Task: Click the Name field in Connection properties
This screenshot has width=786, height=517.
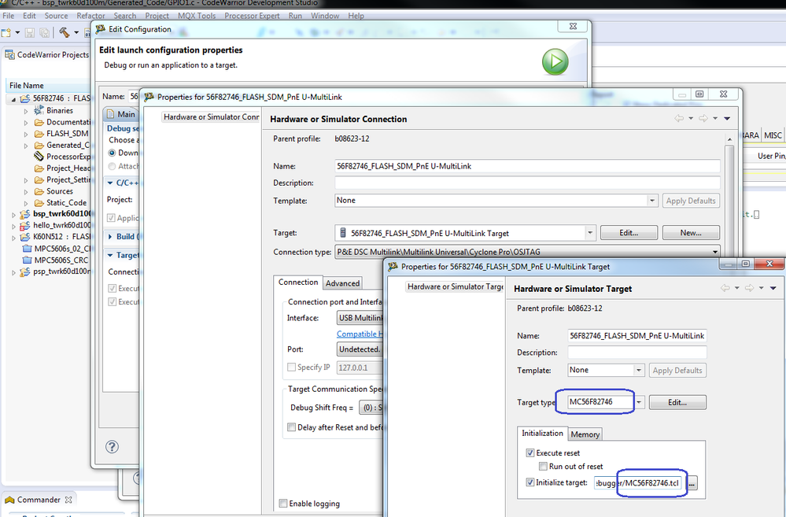Action: (527, 166)
